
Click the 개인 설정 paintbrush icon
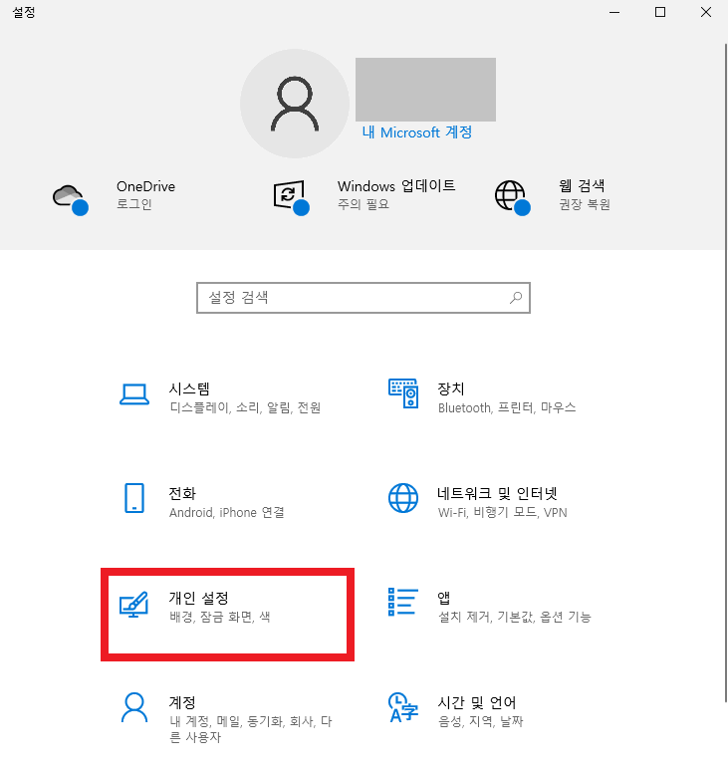133,604
